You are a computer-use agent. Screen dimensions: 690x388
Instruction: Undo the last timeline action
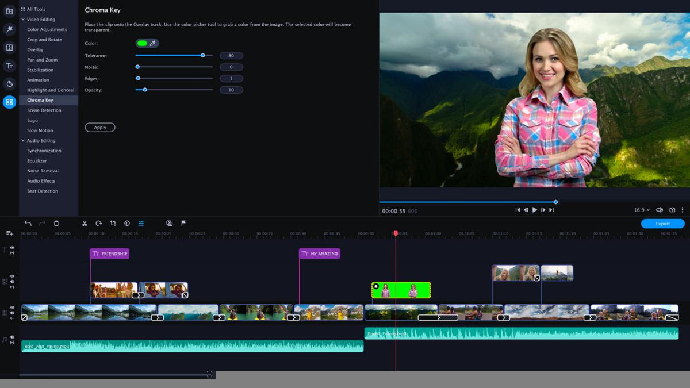pyautogui.click(x=28, y=223)
